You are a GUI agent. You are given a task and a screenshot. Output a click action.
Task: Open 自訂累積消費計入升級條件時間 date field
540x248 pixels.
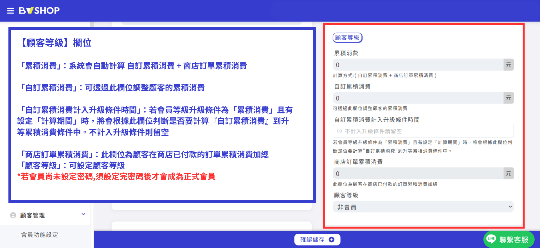[x=423, y=131]
